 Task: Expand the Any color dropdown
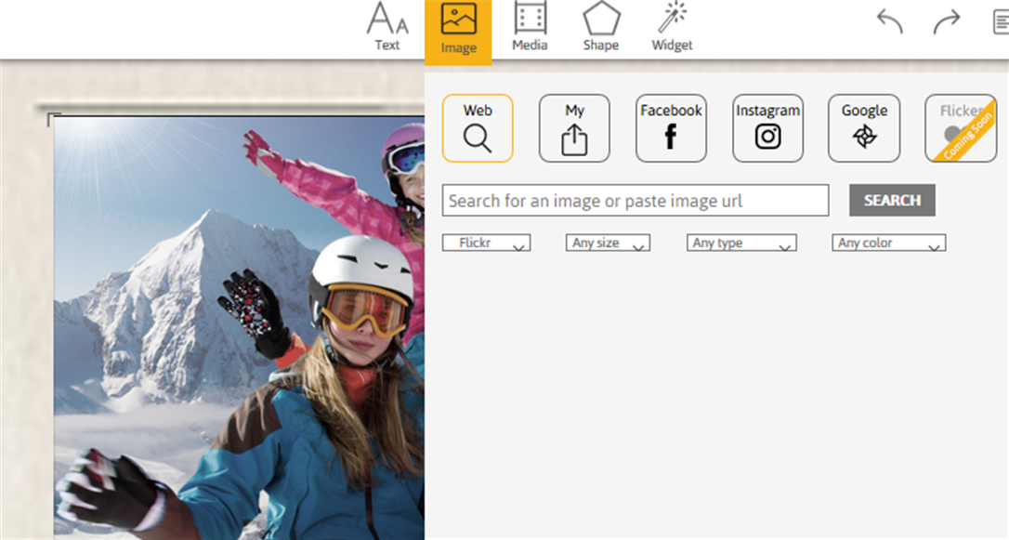(888, 243)
